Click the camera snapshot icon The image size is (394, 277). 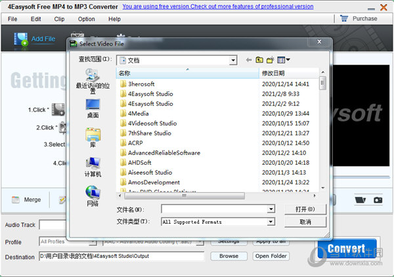pos(378,200)
